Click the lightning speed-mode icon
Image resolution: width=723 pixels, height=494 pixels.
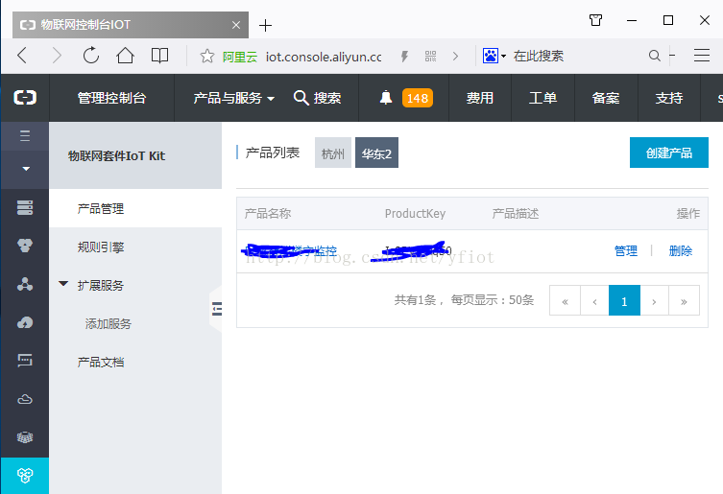pos(404,57)
